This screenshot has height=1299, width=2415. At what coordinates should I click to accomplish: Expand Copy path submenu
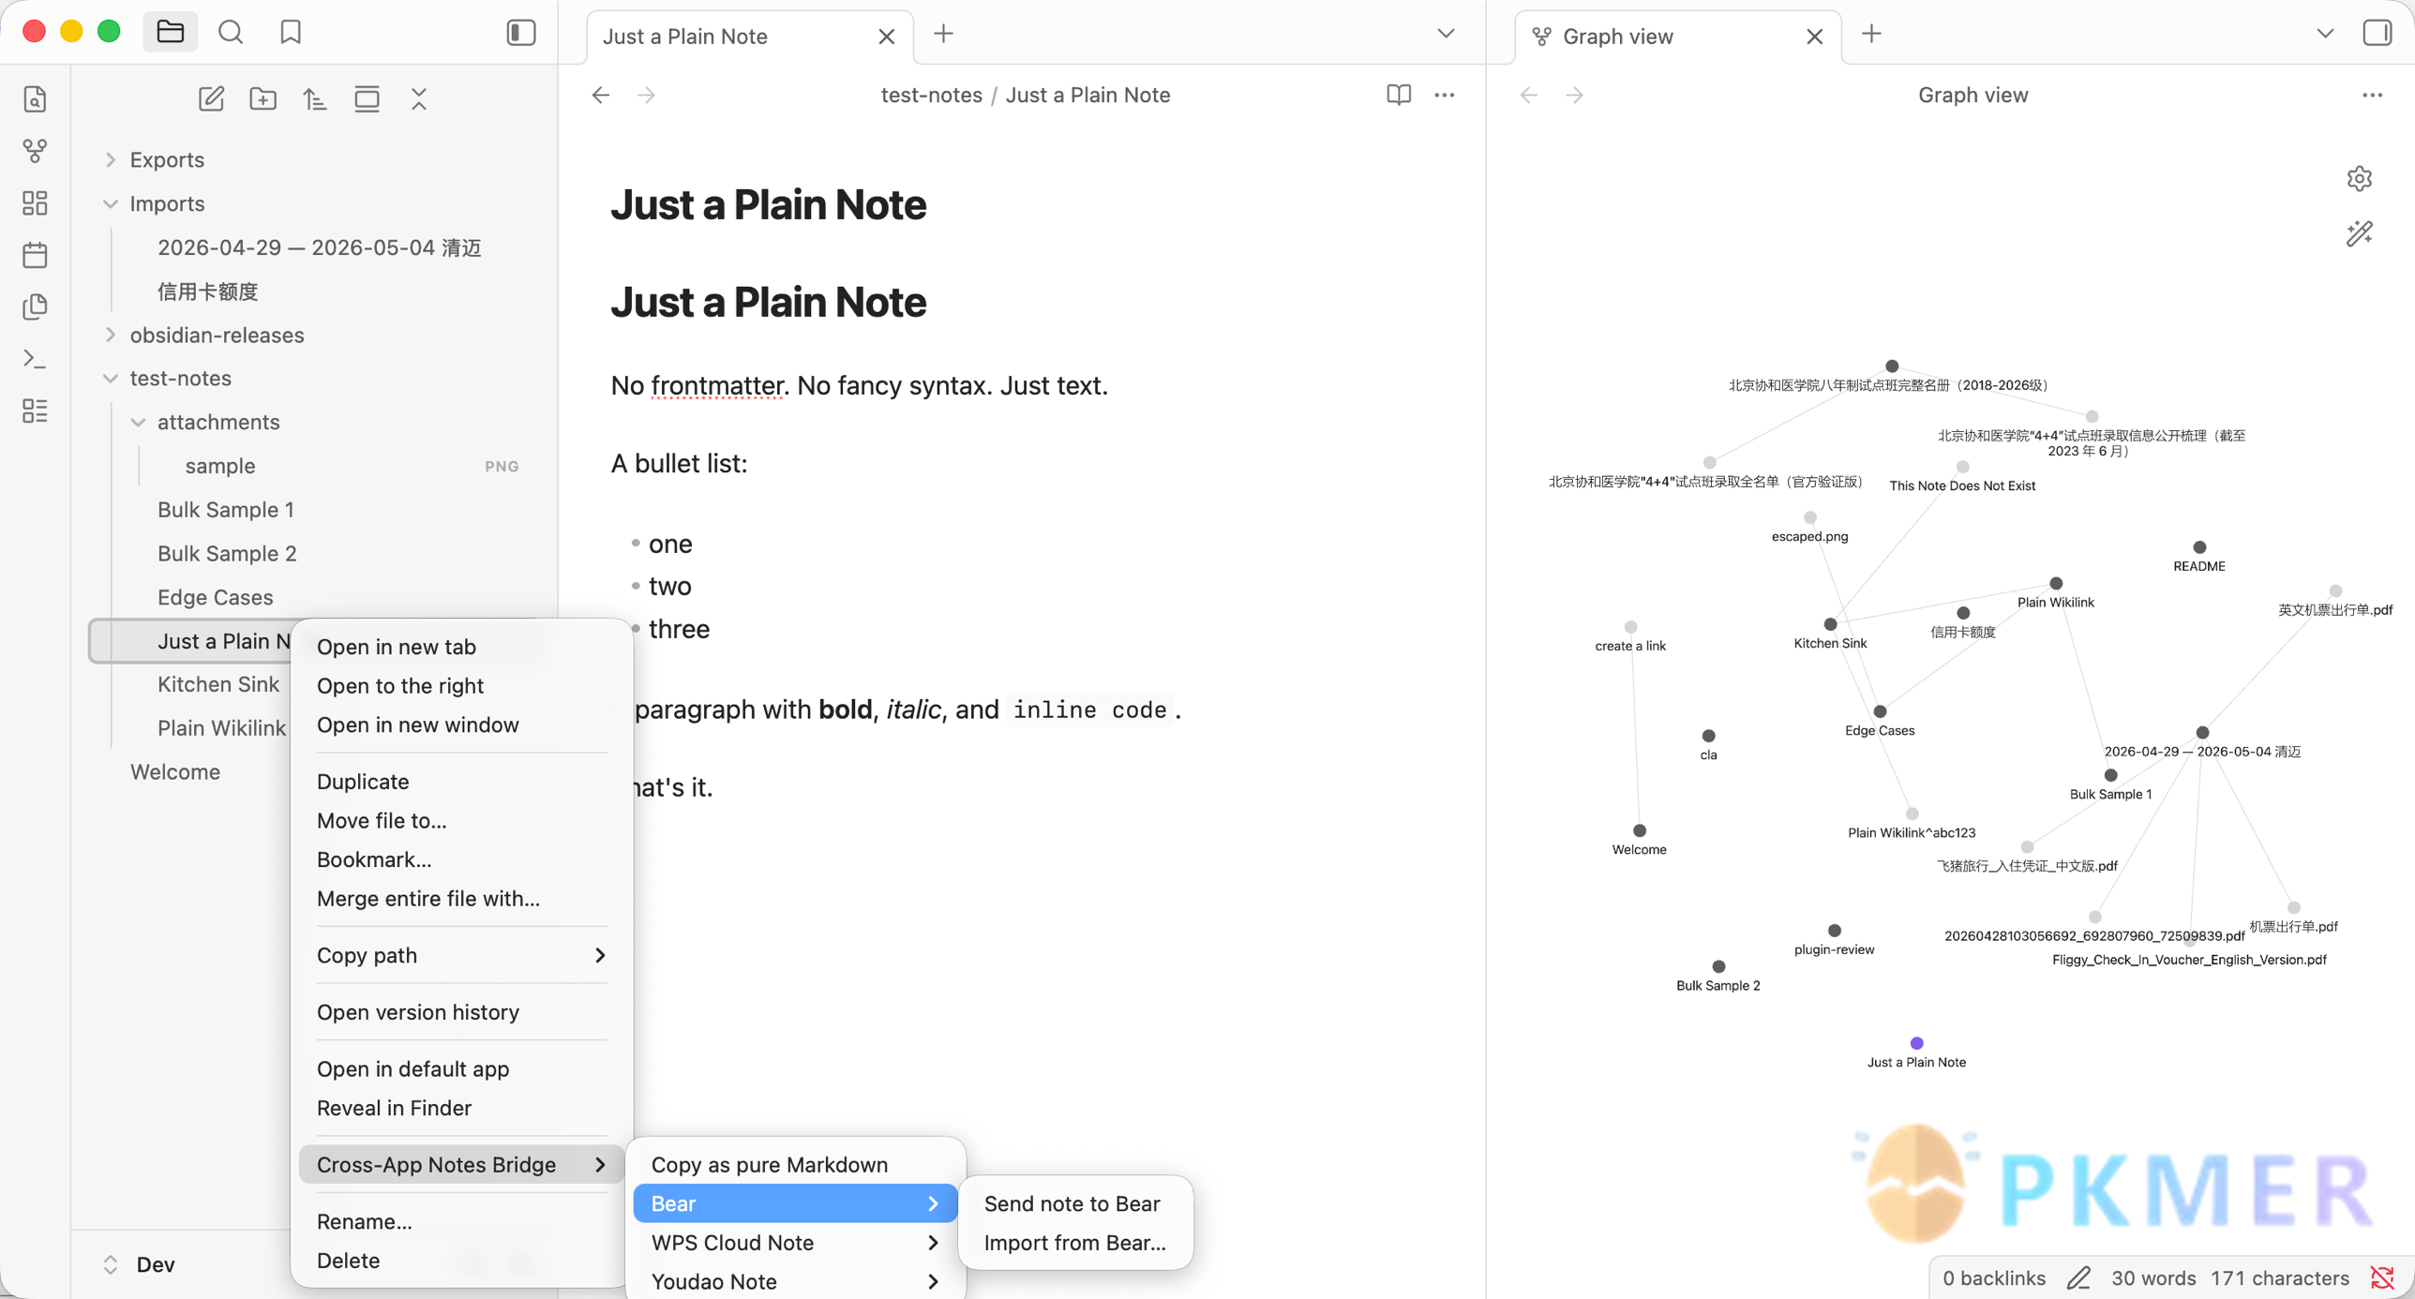pos(461,955)
